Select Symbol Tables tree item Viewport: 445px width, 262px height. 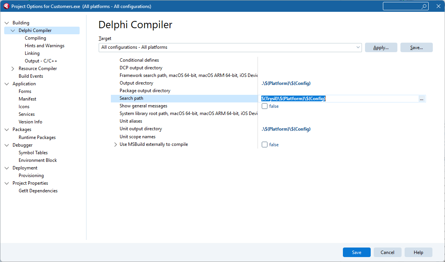click(x=33, y=153)
